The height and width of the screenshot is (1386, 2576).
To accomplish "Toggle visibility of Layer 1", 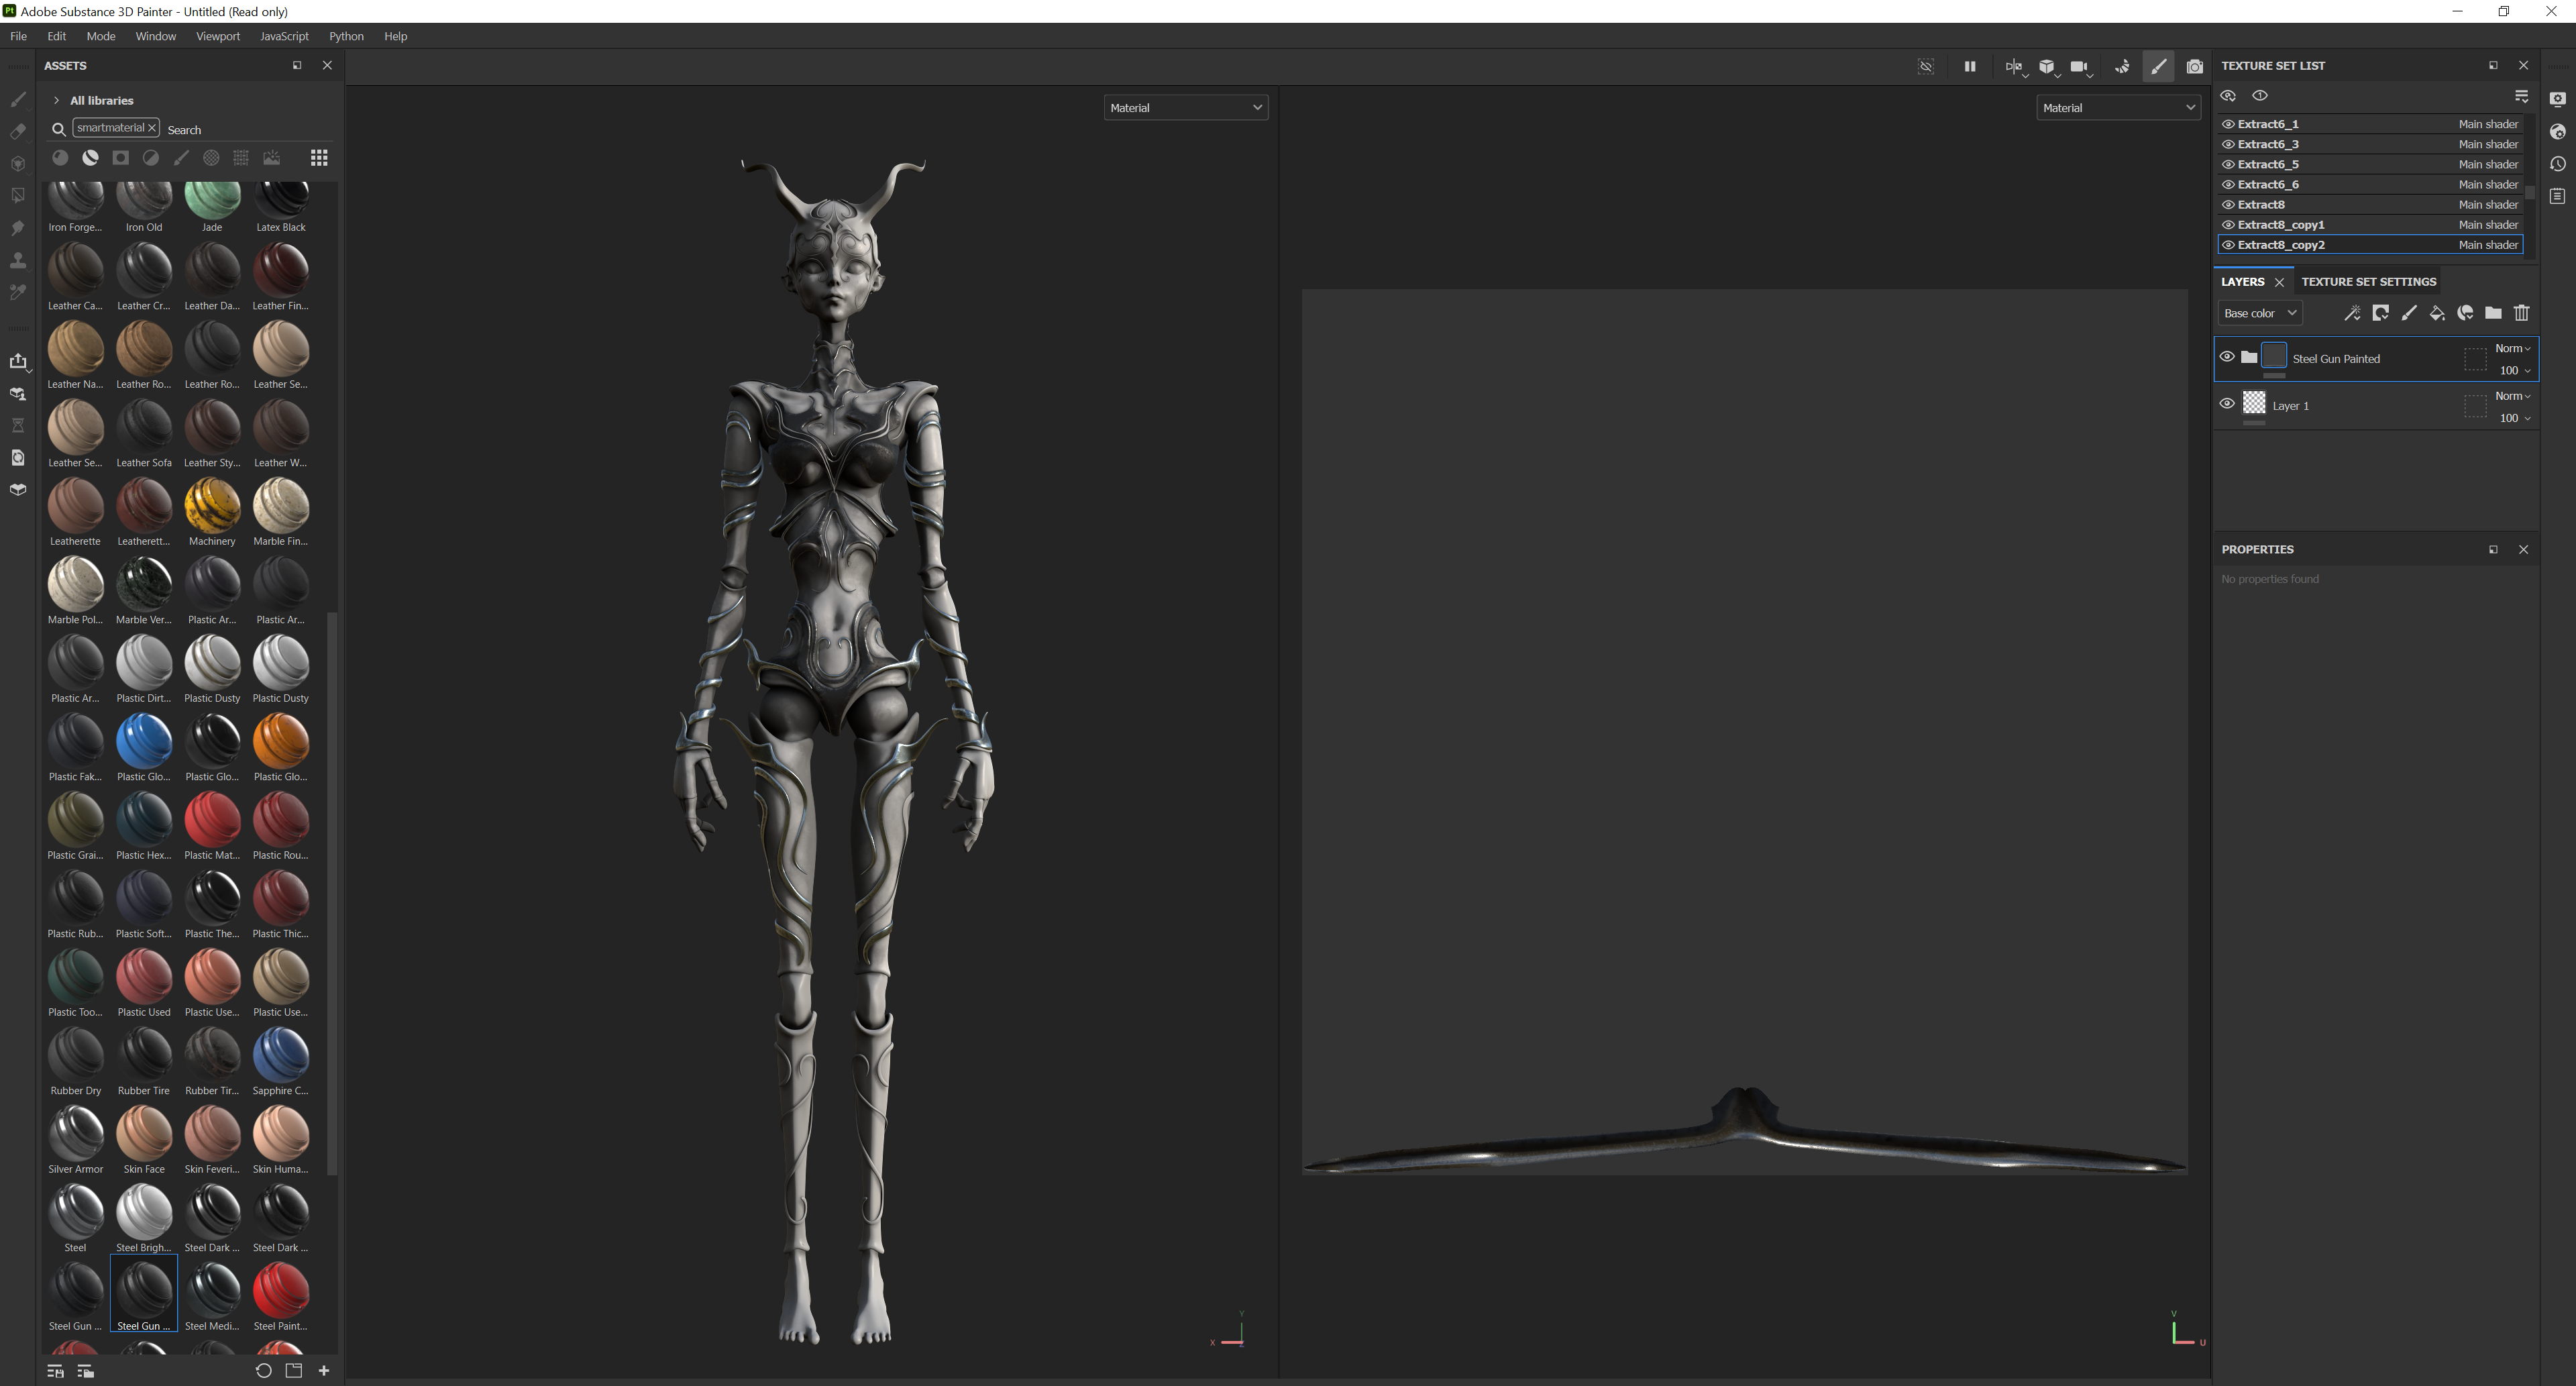I will (x=2227, y=404).
